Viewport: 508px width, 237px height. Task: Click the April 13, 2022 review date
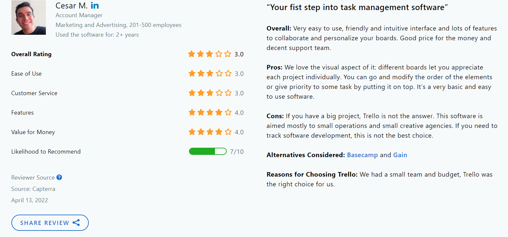coord(29,200)
